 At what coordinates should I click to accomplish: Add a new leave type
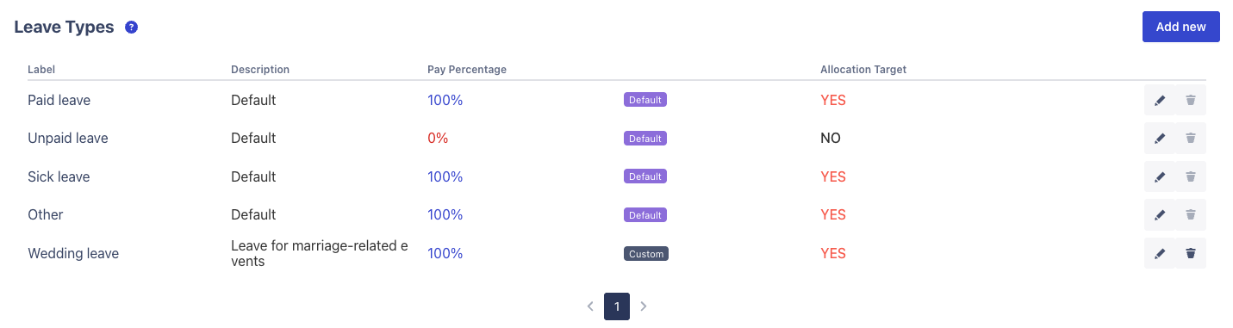point(1180,27)
